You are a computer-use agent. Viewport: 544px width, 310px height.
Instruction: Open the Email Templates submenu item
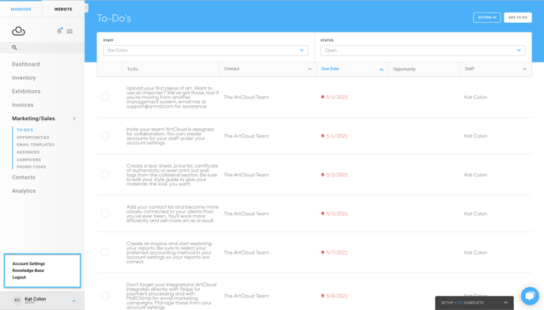point(36,145)
